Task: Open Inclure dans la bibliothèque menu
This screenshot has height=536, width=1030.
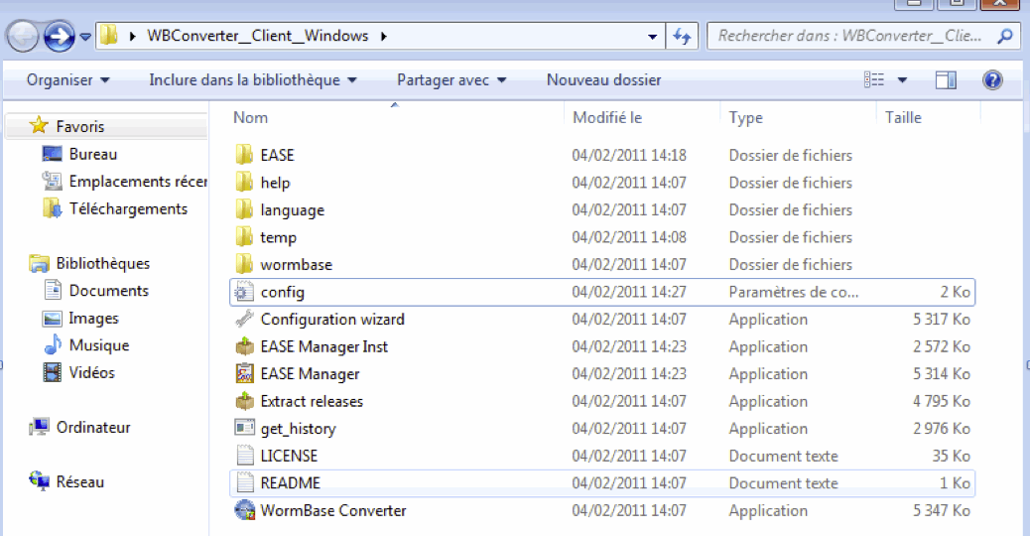Action: pyautogui.click(x=252, y=80)
